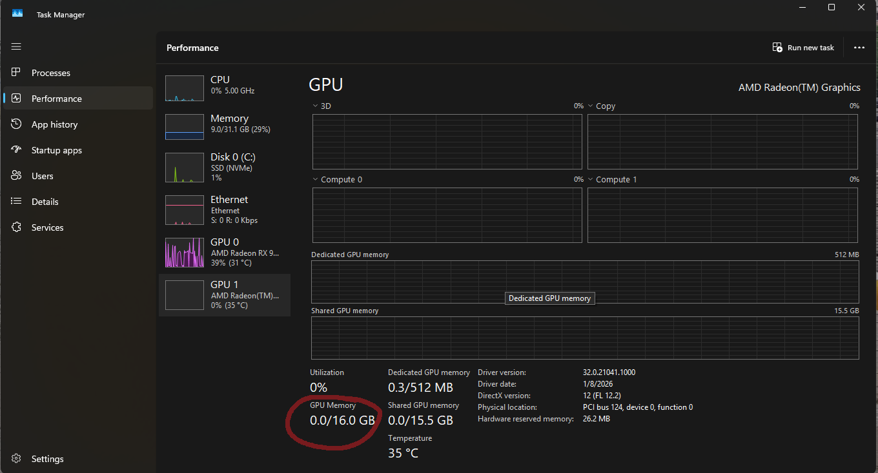The image size is (878, 473).
Task: Select the Ethernet performance item
Action: [225, 210]
